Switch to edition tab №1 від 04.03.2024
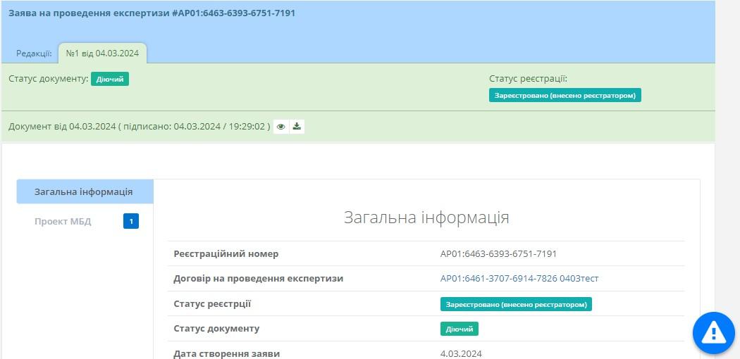Viewport: 740px width, 359px height. [x=102, y=53]
